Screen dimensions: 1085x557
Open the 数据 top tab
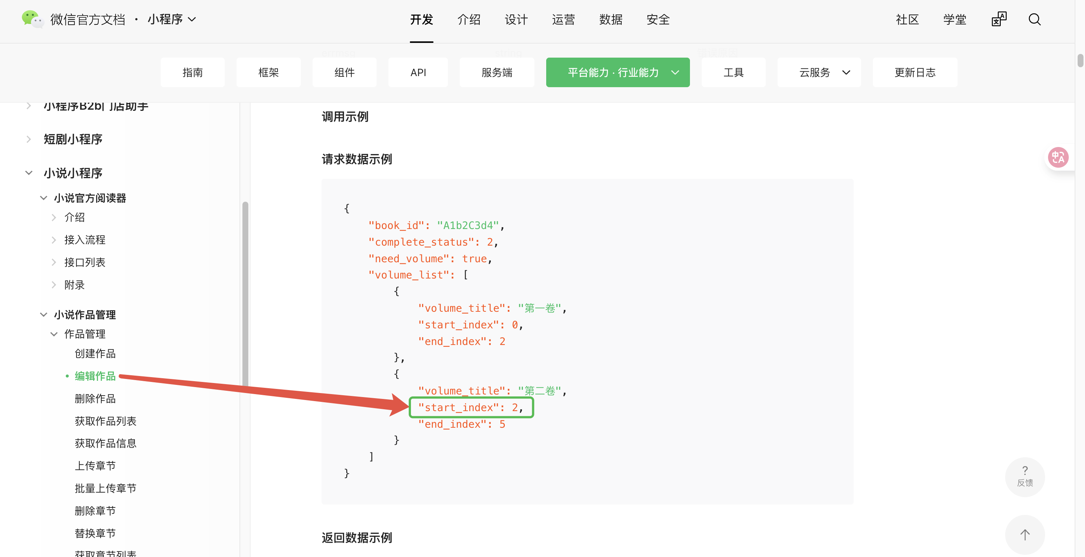point(610,19)
